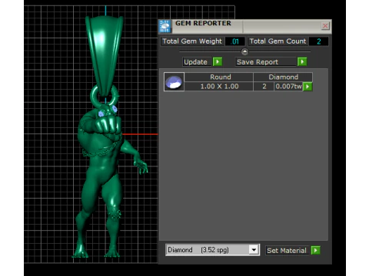The image size is (369, 276).
Task: Click the 'Total Gem Count' label
Action: [278, 41]
